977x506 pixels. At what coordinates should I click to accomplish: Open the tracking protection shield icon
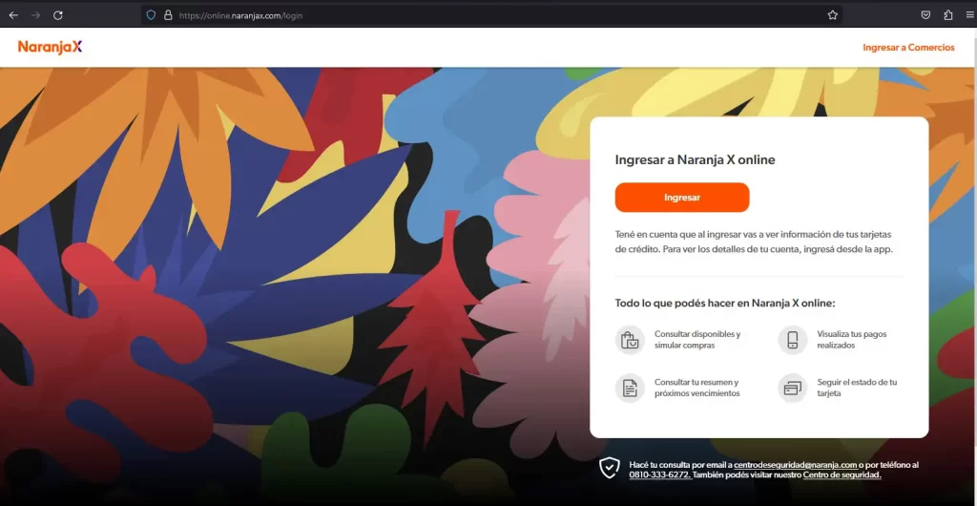[151, 15]
